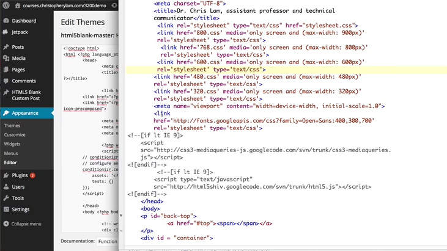The height and width of the screenshot is (251, 447).
Task: Click the css3-mediaqueries script src line
Action: click(265, 150)
